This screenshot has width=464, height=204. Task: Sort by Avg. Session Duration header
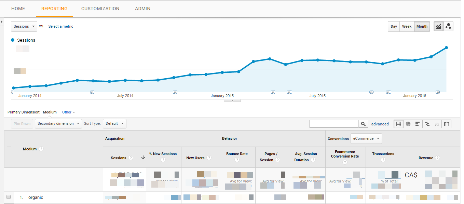pyautogui.click(x=305, y=157)
